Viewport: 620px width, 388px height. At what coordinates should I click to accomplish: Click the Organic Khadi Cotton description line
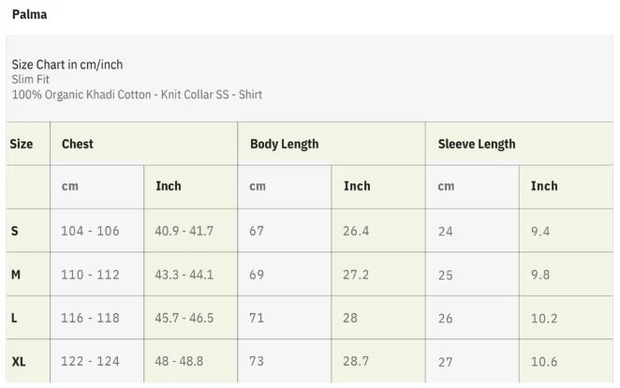click(137, 94)
